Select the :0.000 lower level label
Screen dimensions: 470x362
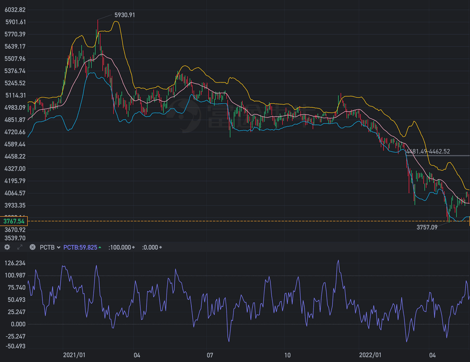pos(151,247)
